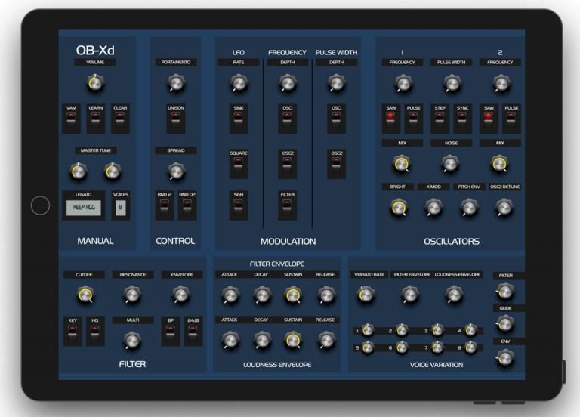Adjust the Portamento knob
This screenshot has width=580, height=417.
coord(176,83)
